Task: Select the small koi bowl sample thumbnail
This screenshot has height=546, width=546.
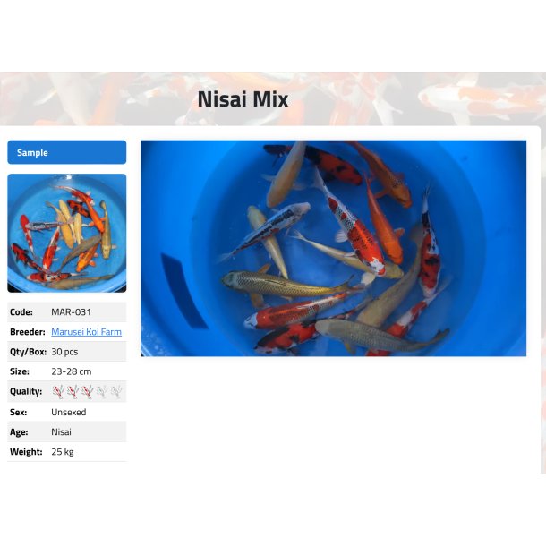Action: click(67, 233)
